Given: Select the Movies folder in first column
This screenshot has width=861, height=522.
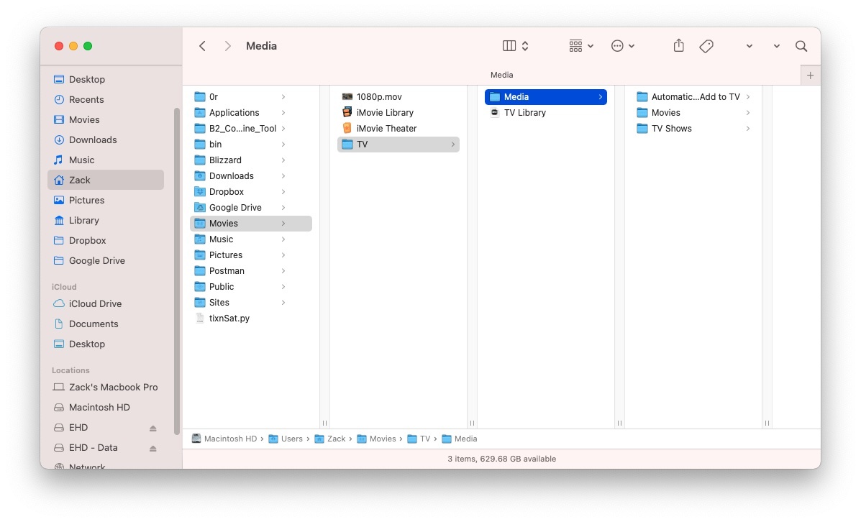Looking at the screenshot, I should pyautogui.click(x=251, y=224).
